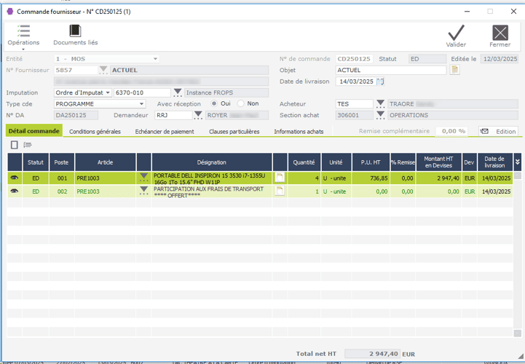525x364 pixels.
Task: Click the Valider checkmark icon
Action: pos(456,33)
